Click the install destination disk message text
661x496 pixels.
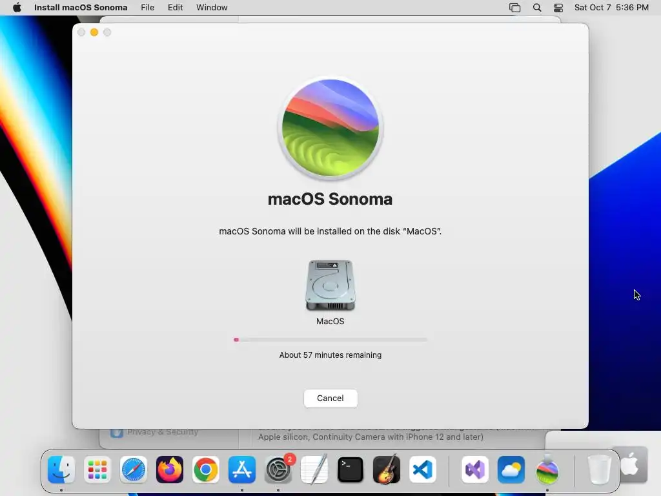pos(330,231)
